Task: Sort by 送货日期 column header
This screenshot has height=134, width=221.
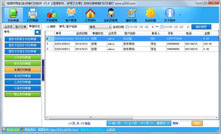Action: point(83,33)
